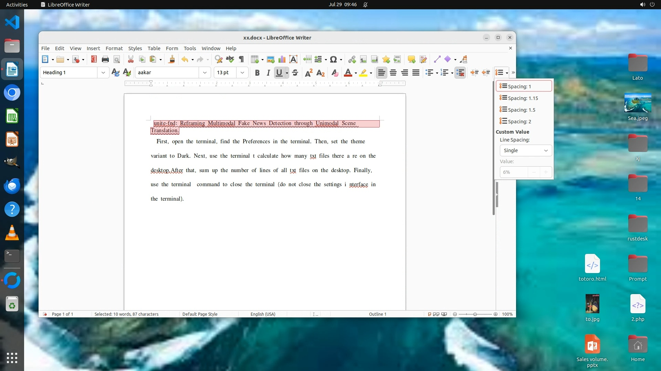This screenshot has width=661, height=371.
Task: Select Clone Formatting paintbrush tool
Action: (x=171, y=59)
